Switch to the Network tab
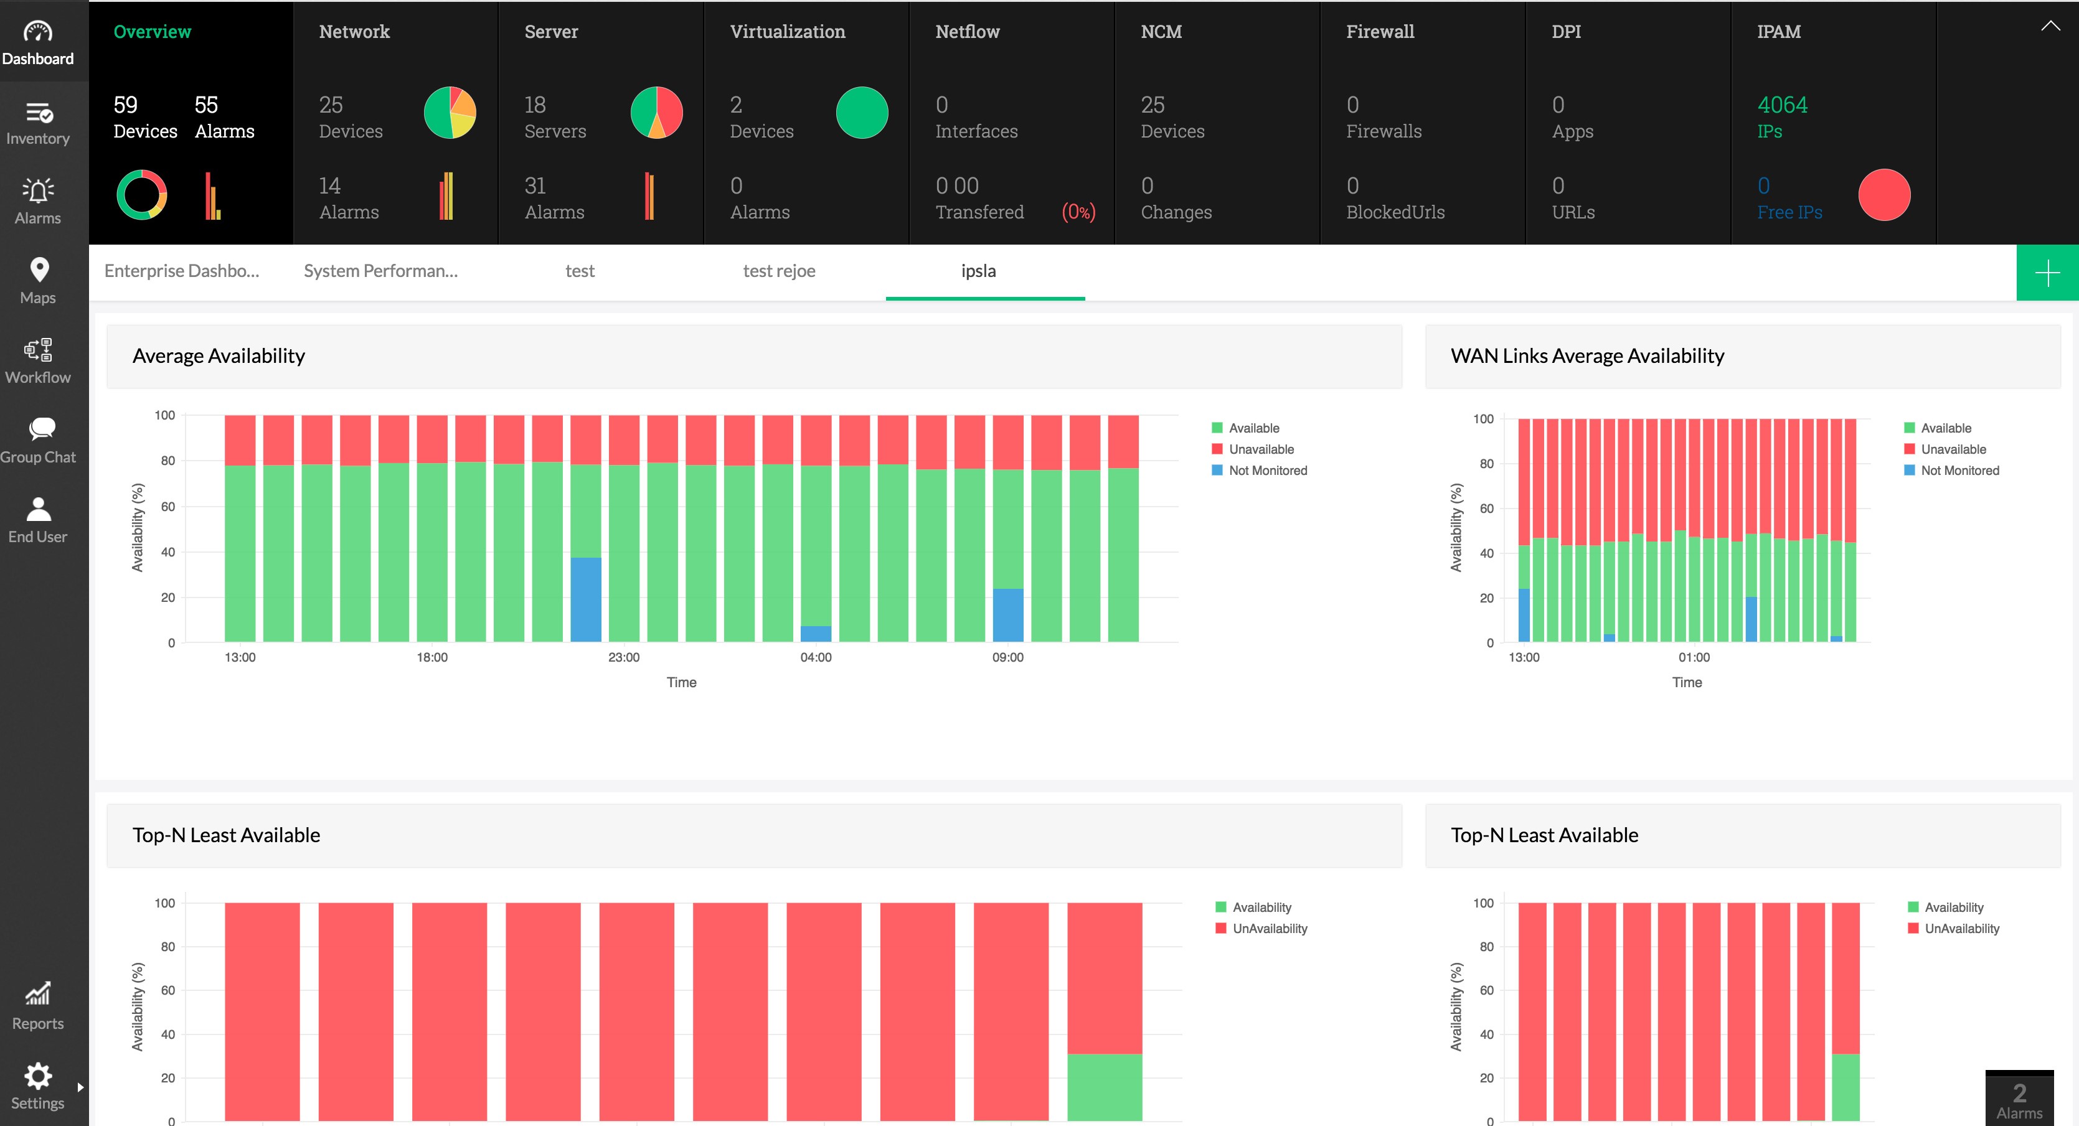2079x1126 pixels. (x=354, y=32)
